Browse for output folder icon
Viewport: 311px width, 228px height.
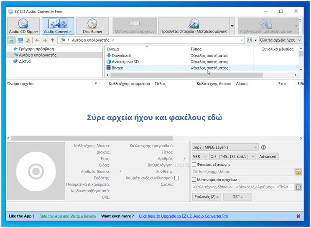pyautogui.click(x=298, y=172)
